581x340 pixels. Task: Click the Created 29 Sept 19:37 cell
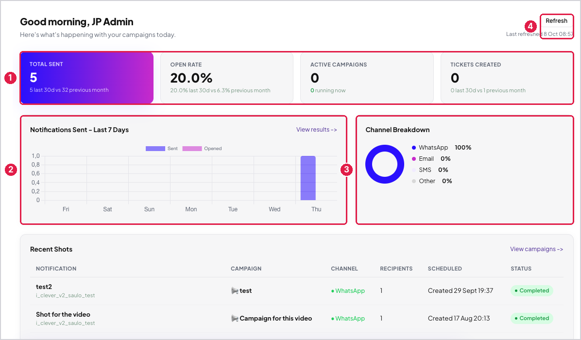460,291
